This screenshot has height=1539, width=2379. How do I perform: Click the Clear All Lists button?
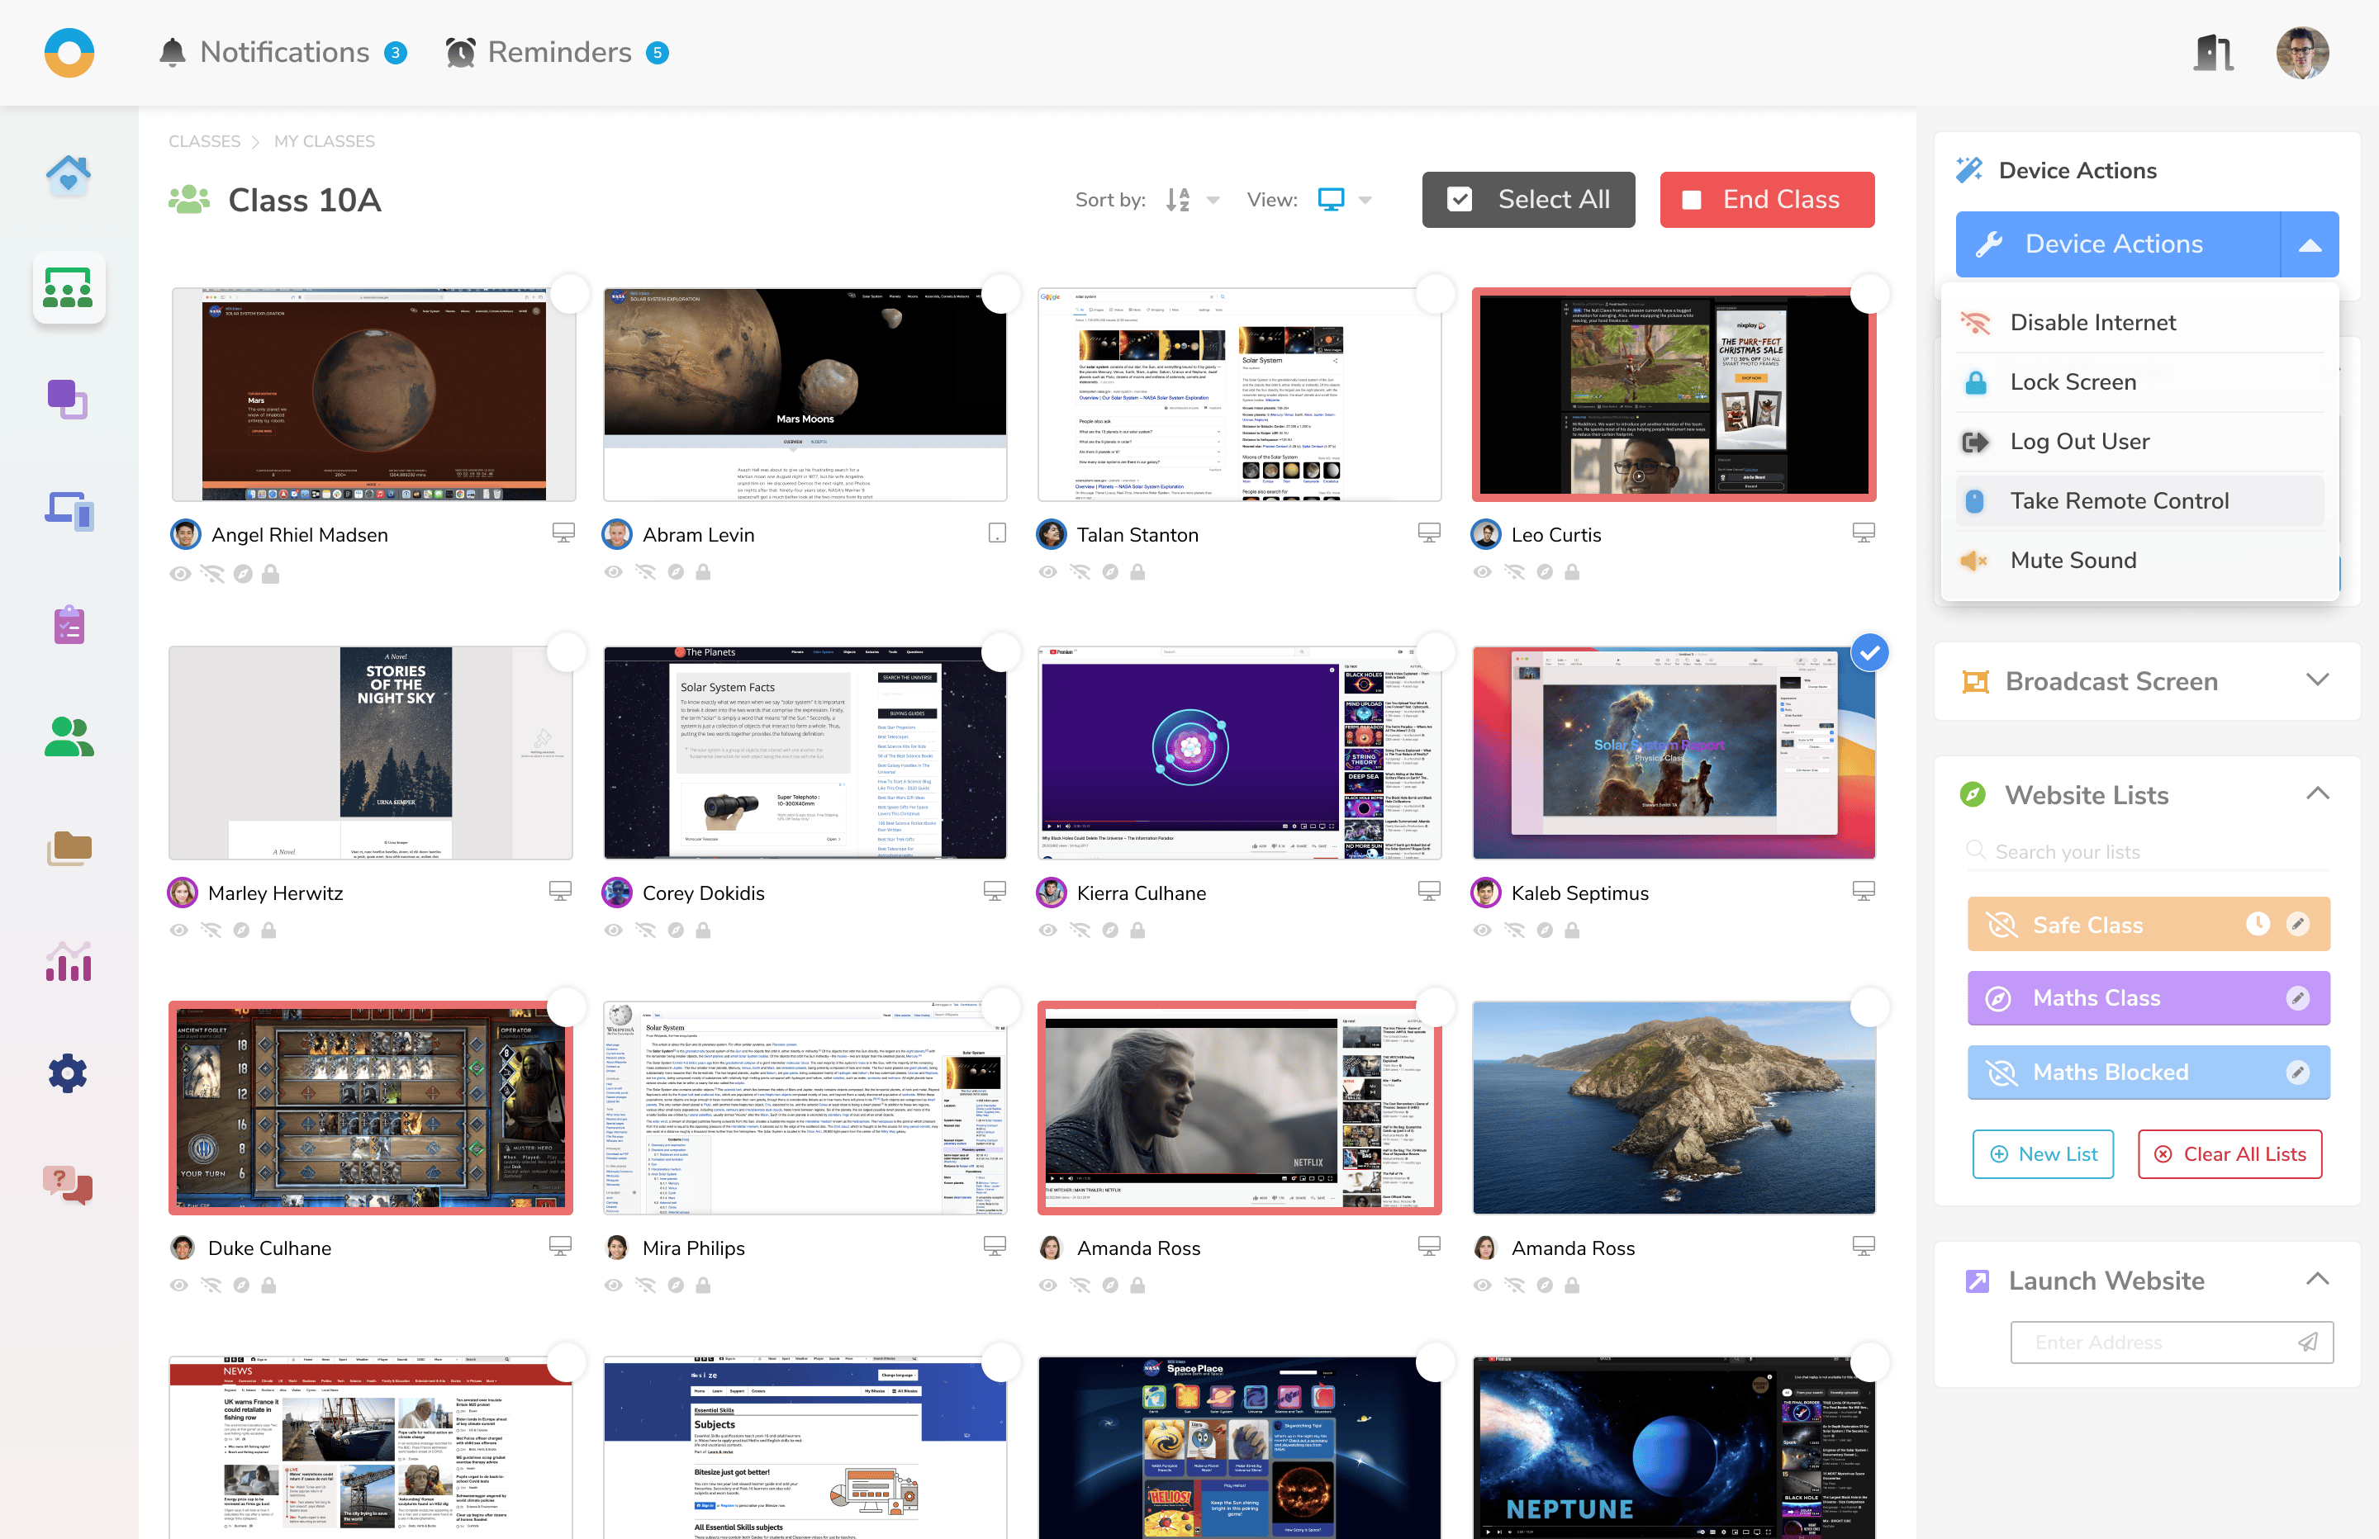coord(2230,1153)
